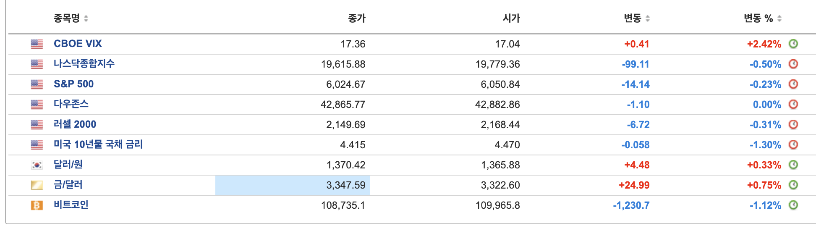The height and width of the screenshot is (231, 816).
Task: Click the green clock icon in 금/달러 row
Action: click(793, 185)
